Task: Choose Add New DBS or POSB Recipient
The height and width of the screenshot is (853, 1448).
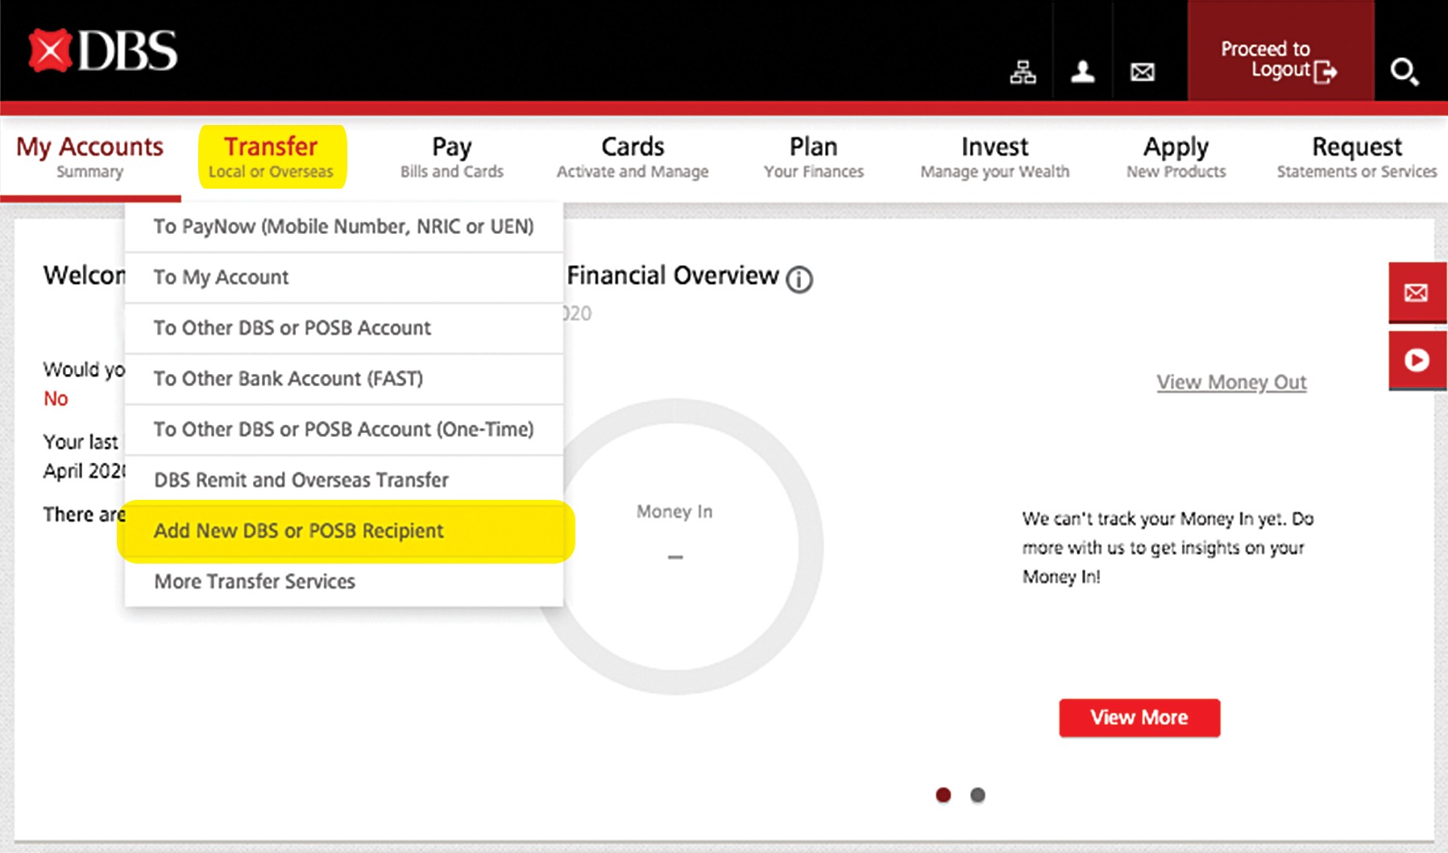Action: tap(346, 531)
